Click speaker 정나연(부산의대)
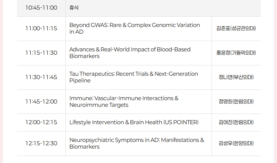The width and height of the screenshot is (277, 163). pyautogui.click(x=236, y=77)
